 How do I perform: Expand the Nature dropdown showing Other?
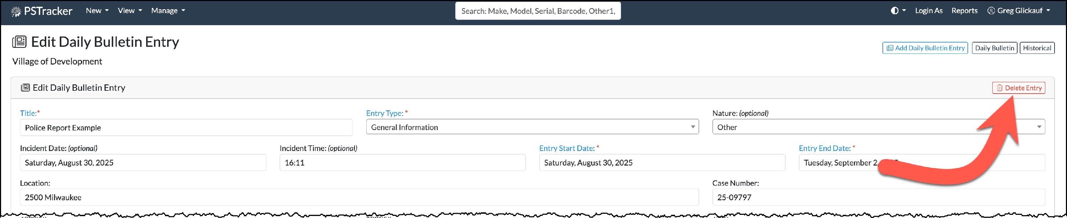(878, 127)
